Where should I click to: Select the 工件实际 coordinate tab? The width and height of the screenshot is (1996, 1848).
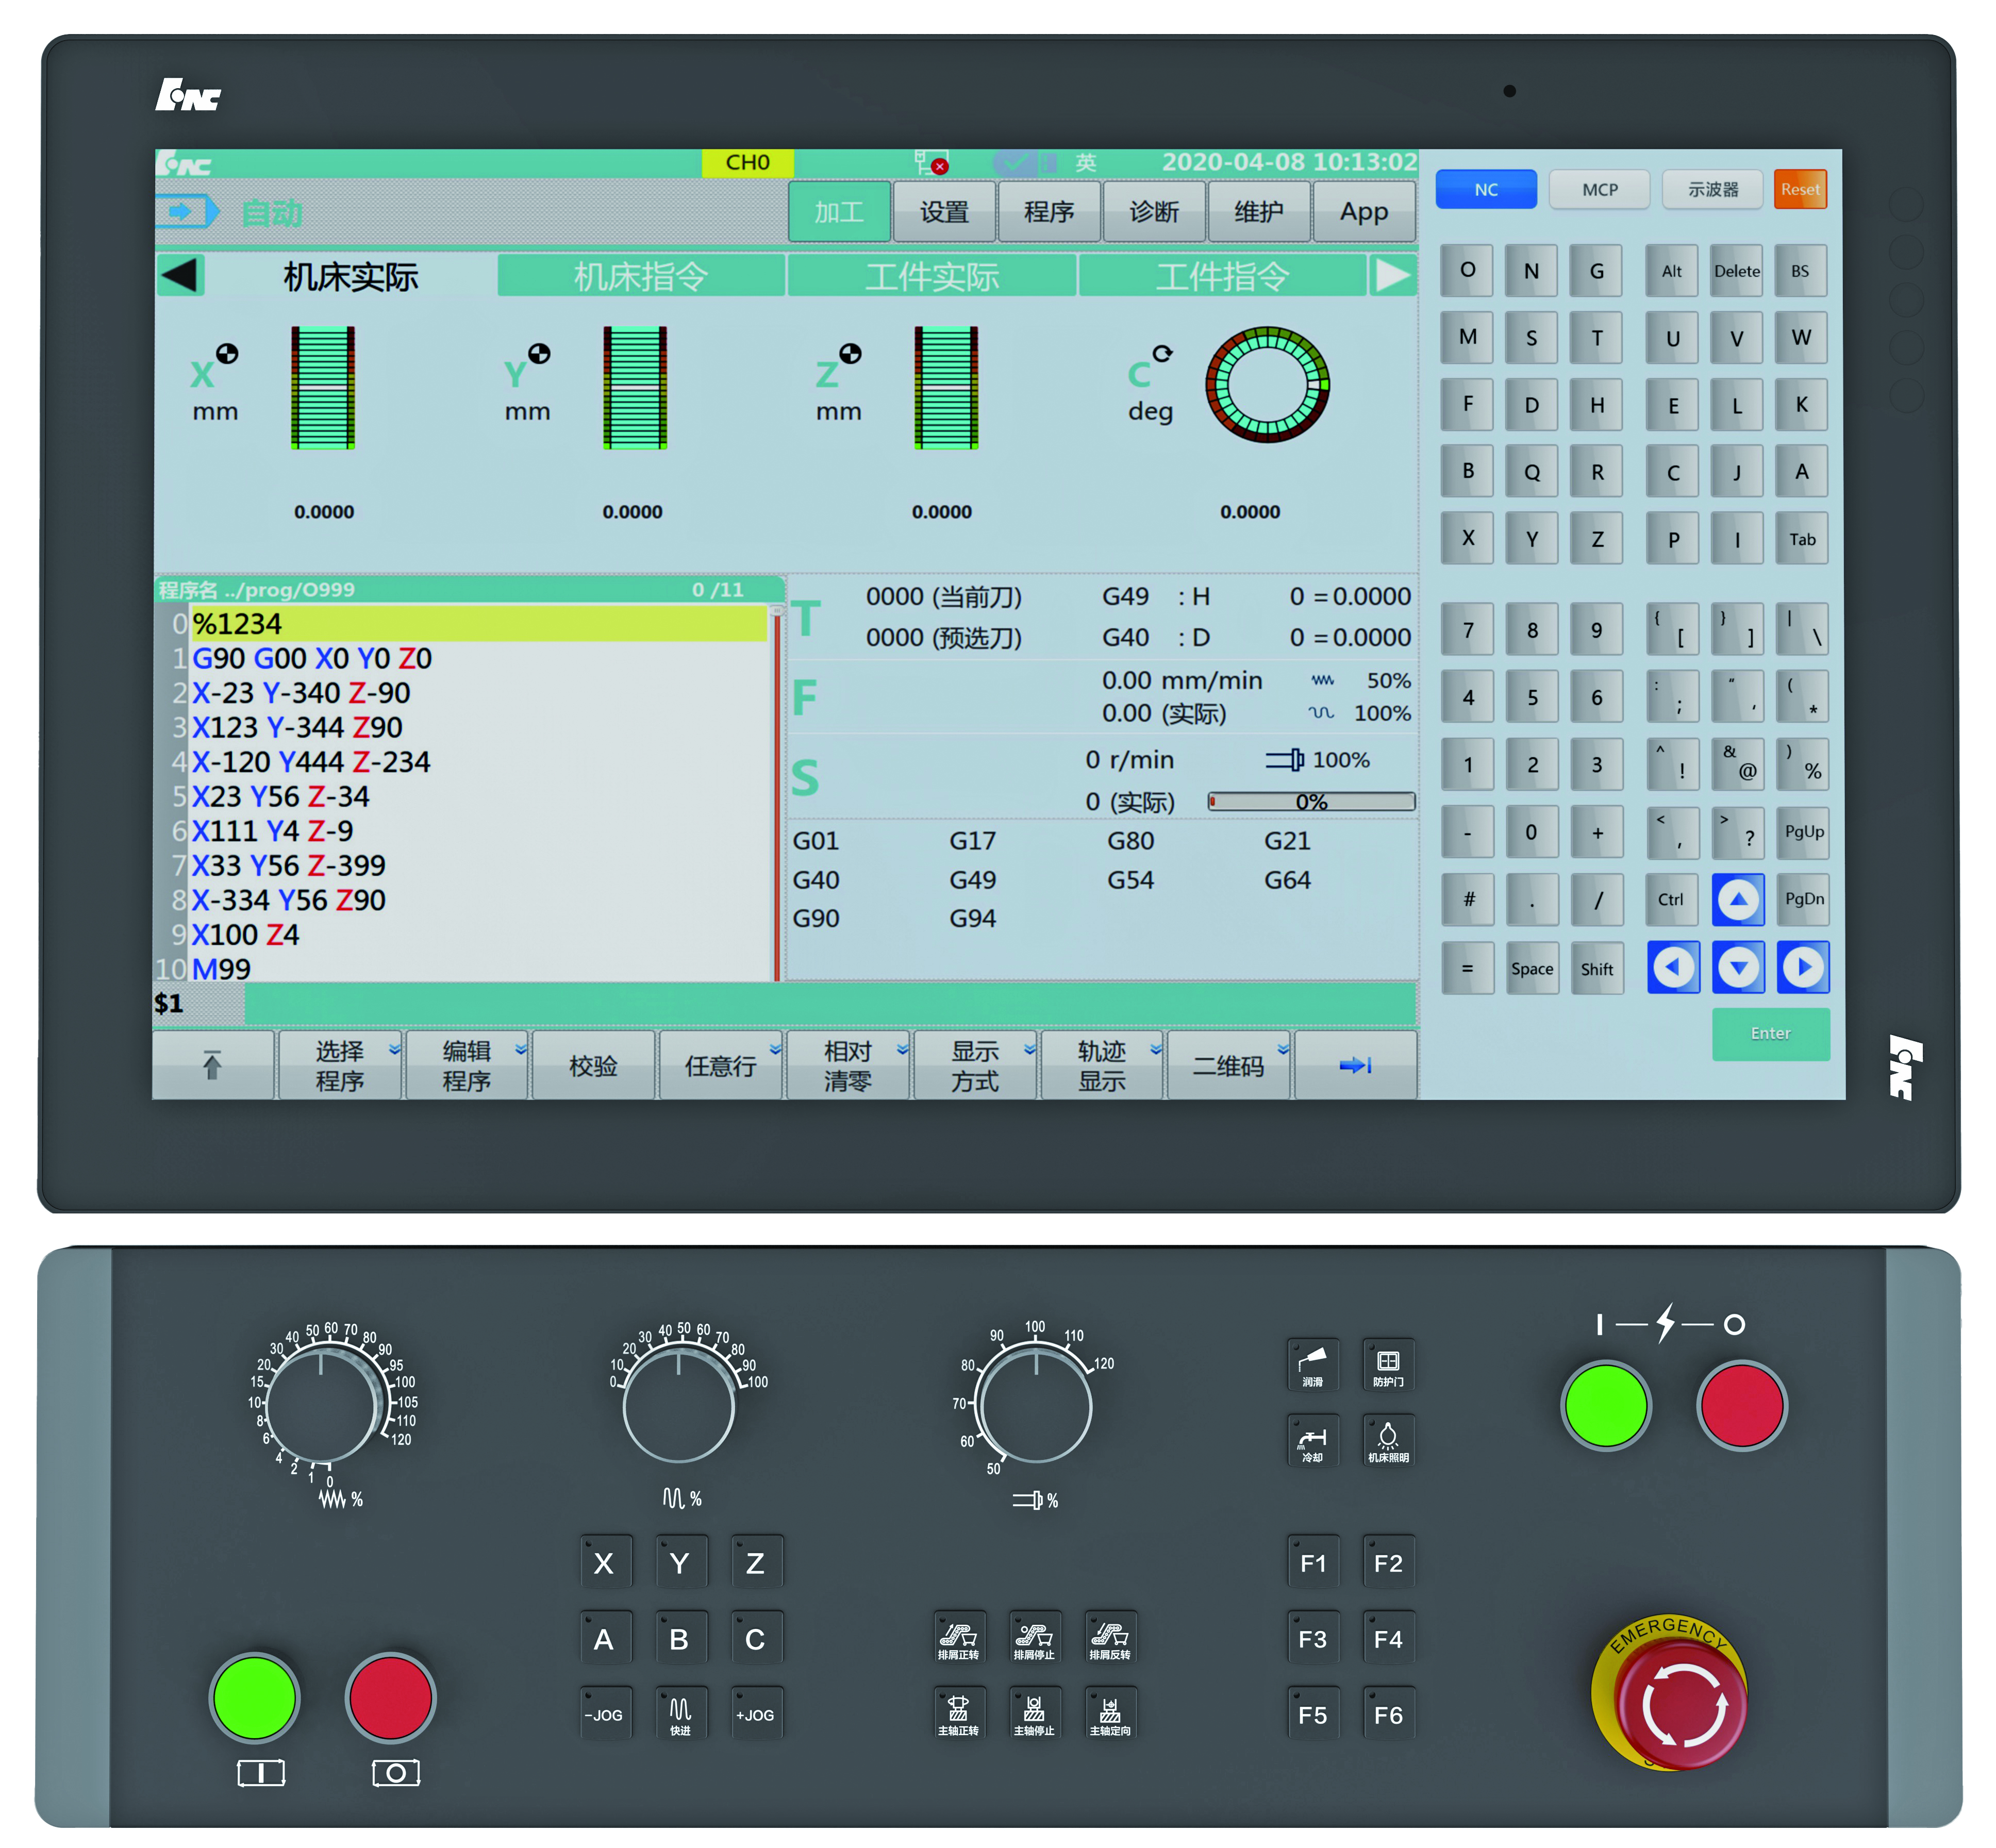[931, 276]
